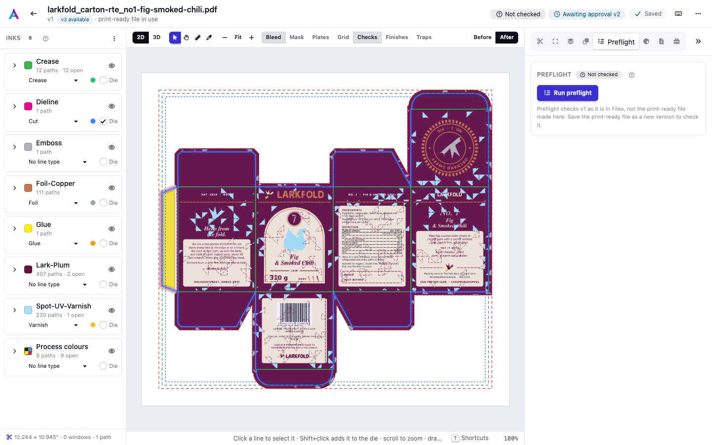
Task: Zoom out with the minus icon
Action: (225, 38)
